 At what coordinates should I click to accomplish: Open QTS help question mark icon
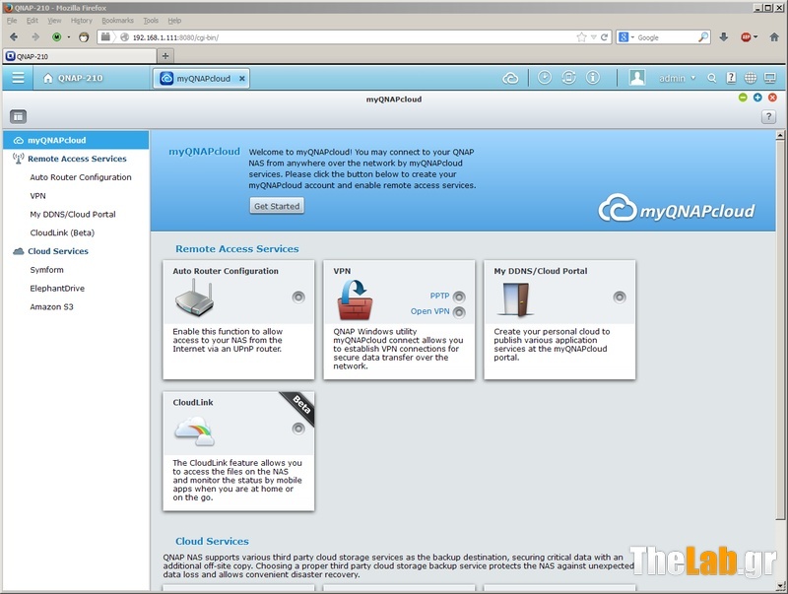point(731,78)
